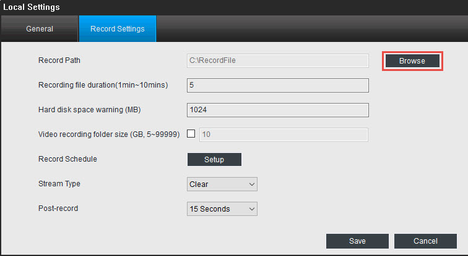Click the Hard disk space warning label
This screenshot has width=468, height=256.
coord(90,110)
